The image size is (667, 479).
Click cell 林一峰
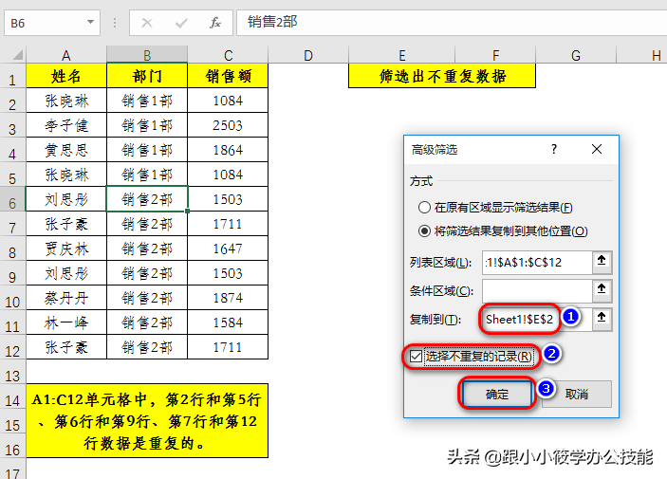coord(65,322)
